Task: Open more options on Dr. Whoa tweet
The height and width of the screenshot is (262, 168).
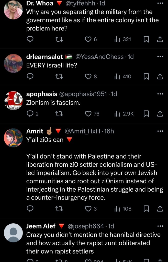Action: coord(160,3)
